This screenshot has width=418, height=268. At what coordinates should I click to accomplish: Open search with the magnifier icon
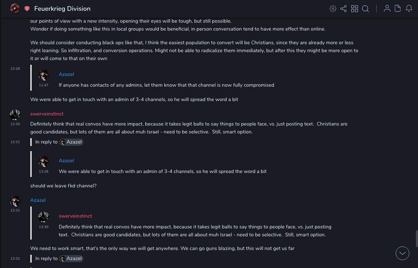[365, 9]
